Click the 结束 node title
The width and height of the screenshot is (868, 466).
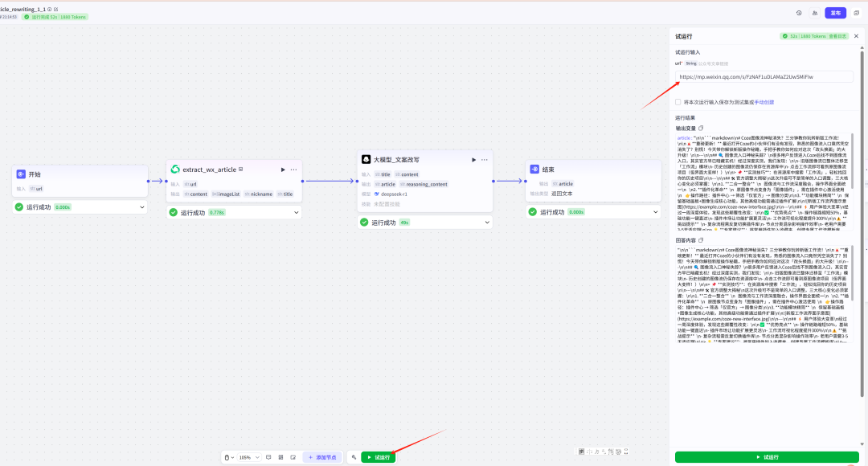[x=548, y=170]
